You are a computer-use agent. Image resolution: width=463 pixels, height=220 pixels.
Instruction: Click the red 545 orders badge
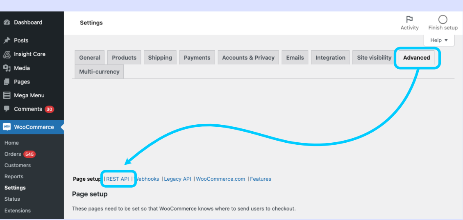coord(30,154)
